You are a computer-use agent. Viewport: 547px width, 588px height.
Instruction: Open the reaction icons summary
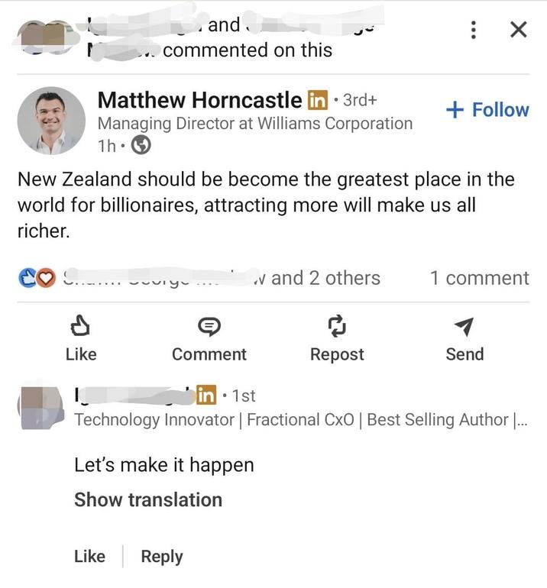click(37, 279)
